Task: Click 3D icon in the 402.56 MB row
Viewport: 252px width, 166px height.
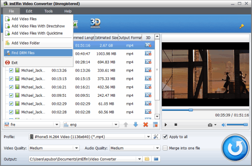Action: 148,87
